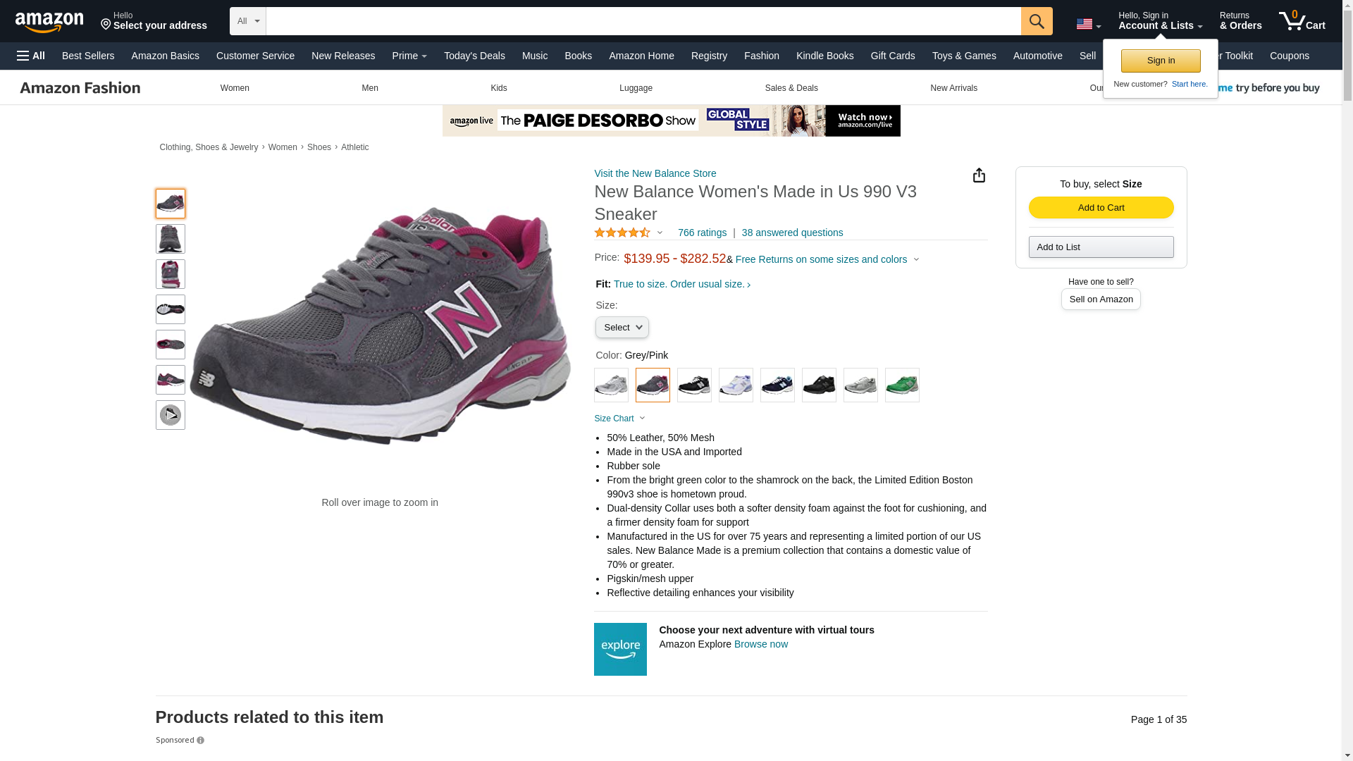Click the search magnifier button
This screenshot has height=761, width=1353.
pyautogui.click(x=1036, y=21)
